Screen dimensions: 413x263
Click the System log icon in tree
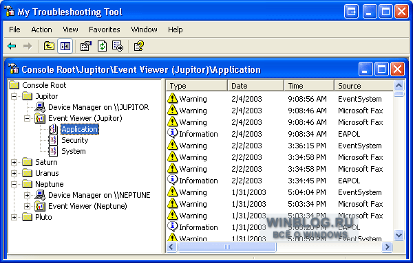pyautogui.click(x=53, y=151)
